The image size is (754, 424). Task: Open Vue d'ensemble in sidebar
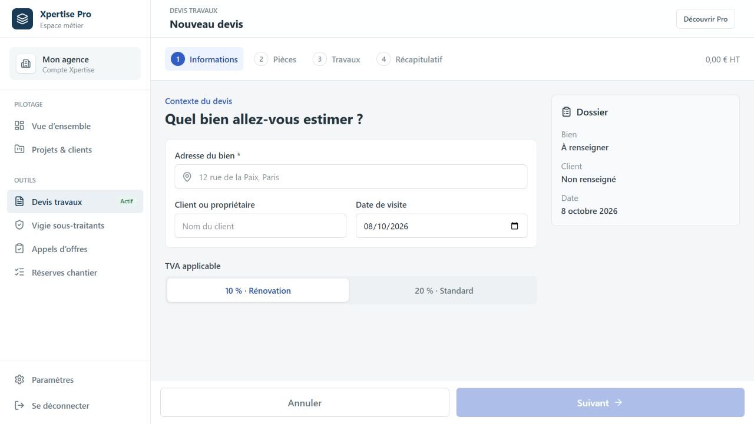pos(75,126)
